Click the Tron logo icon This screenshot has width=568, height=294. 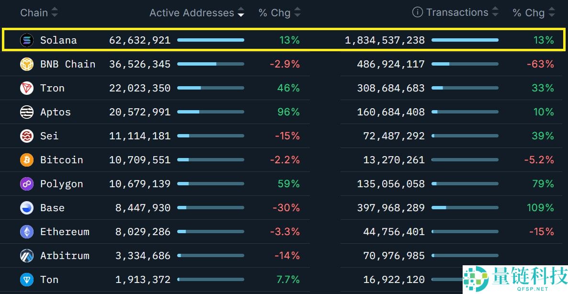[x=27, y=88]
